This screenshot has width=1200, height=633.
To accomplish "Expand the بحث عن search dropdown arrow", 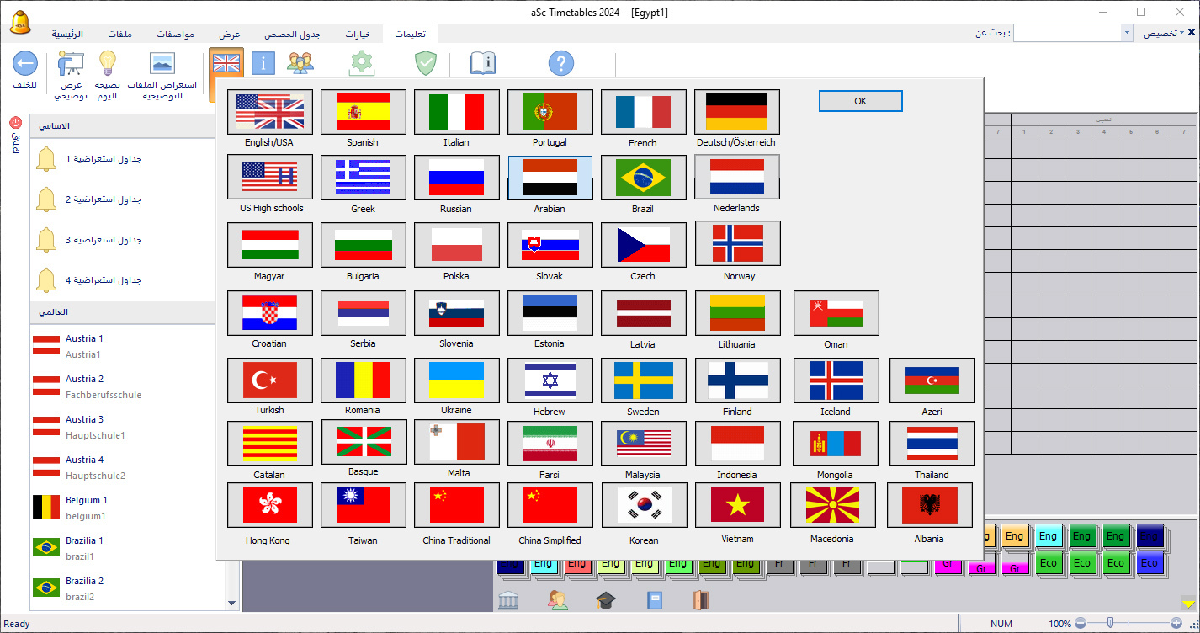I will [1127, 33].
